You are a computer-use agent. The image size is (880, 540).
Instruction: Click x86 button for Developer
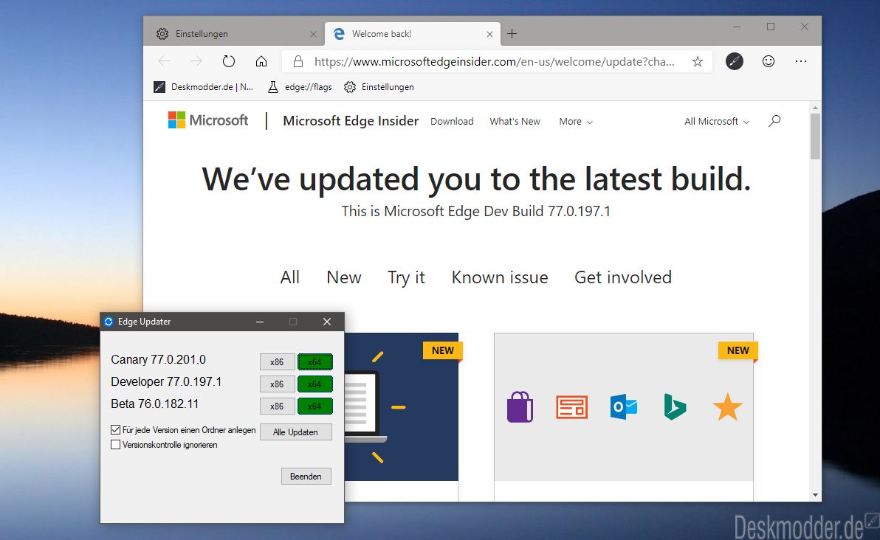(278, 384)
